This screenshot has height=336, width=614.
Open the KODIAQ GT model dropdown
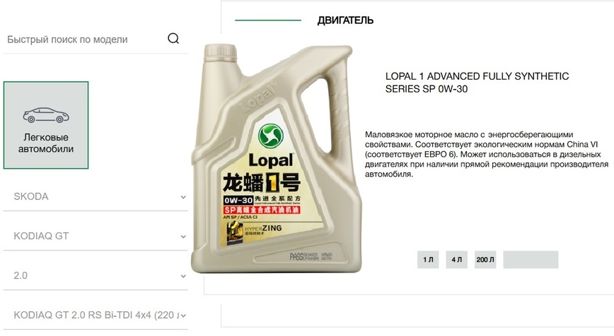click(x=95, y=236)
